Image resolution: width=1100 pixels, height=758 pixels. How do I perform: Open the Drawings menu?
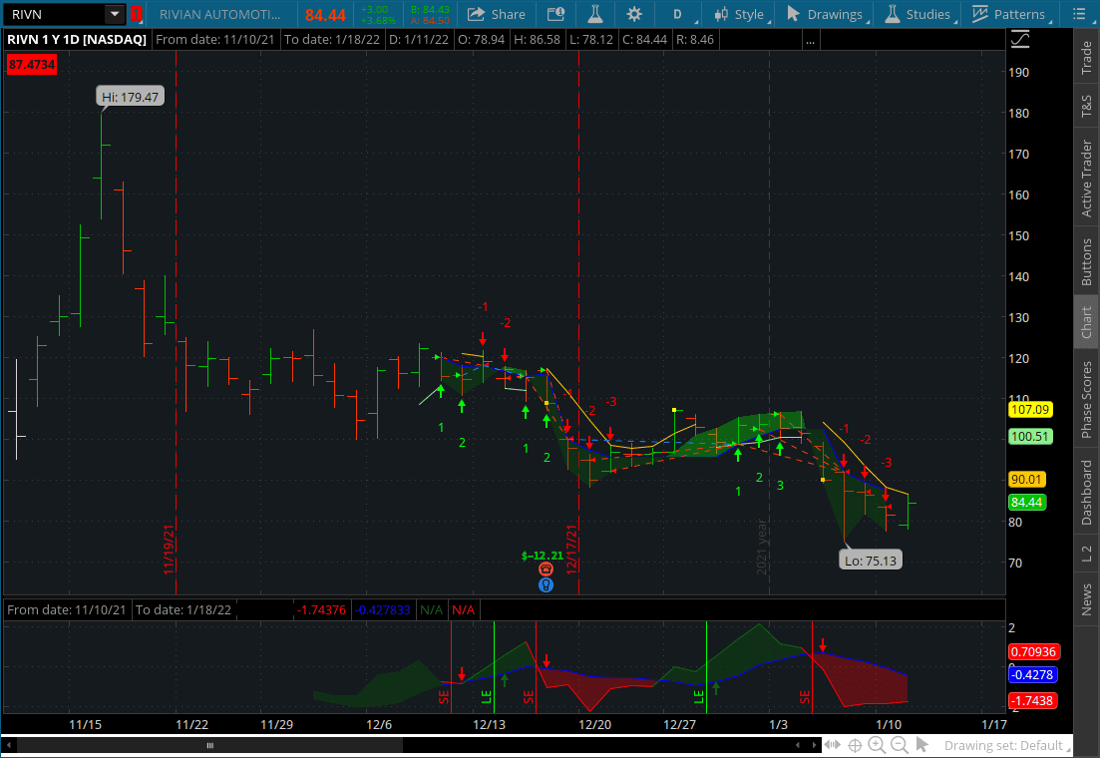pyautogui.click(x=825, y=14)
